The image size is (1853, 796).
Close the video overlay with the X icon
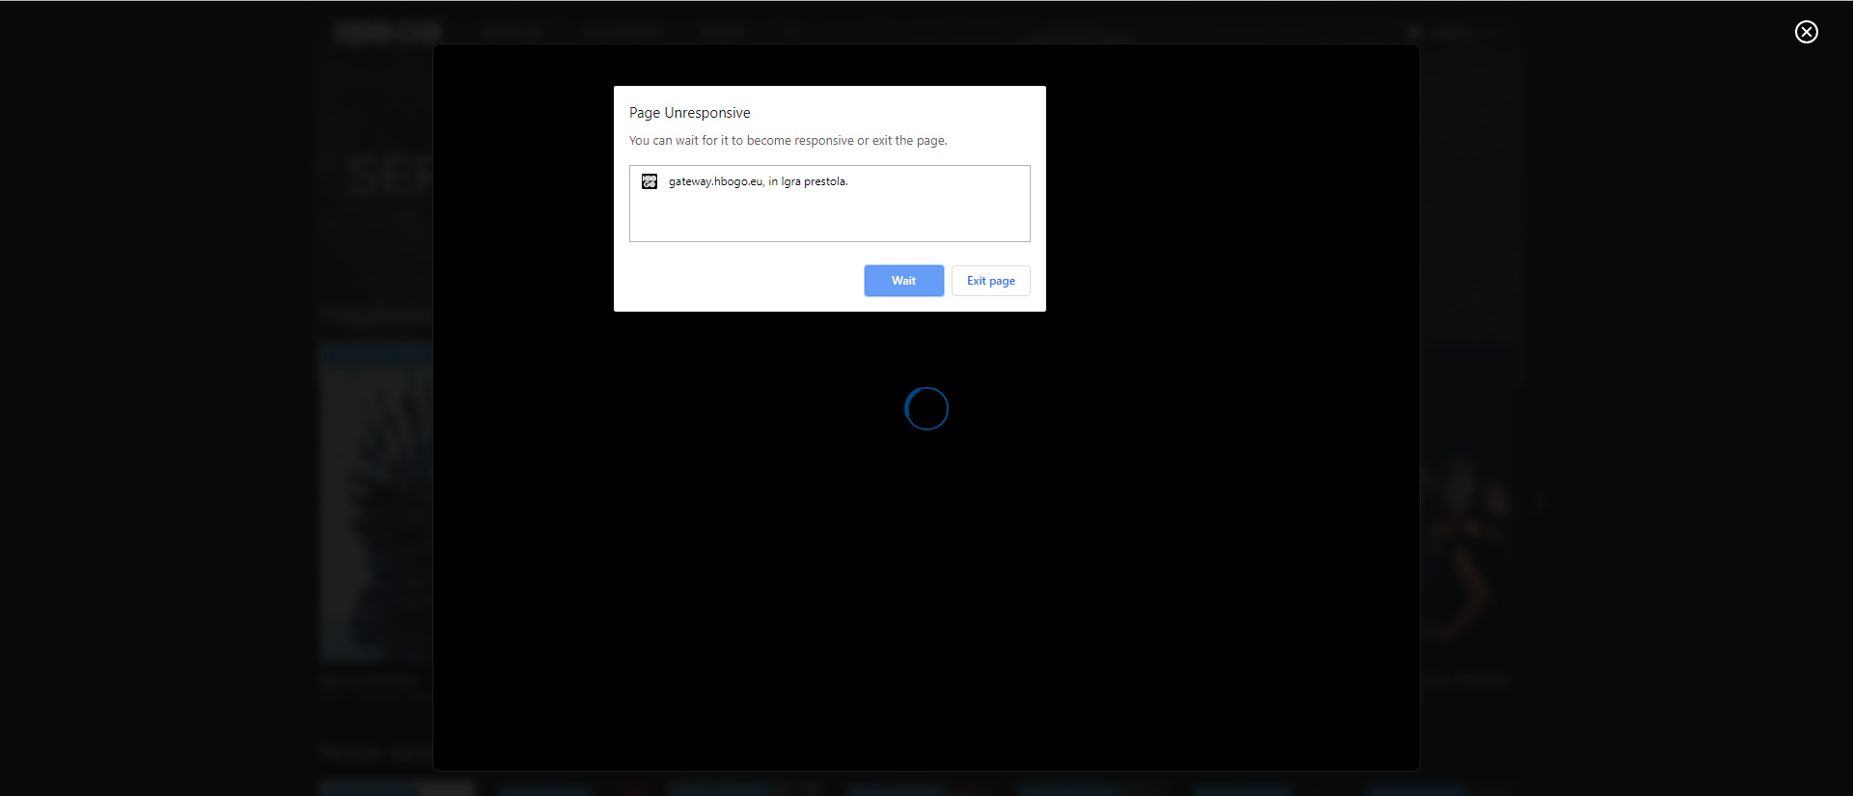1806,32
